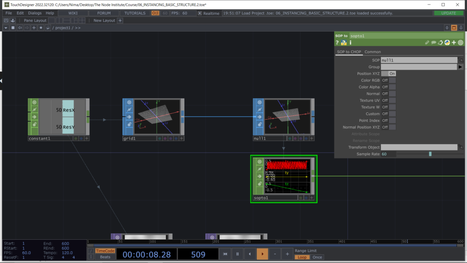Toggle Normal parameter switch
This screenshot has width=467, height=263.
pos(389,94)
